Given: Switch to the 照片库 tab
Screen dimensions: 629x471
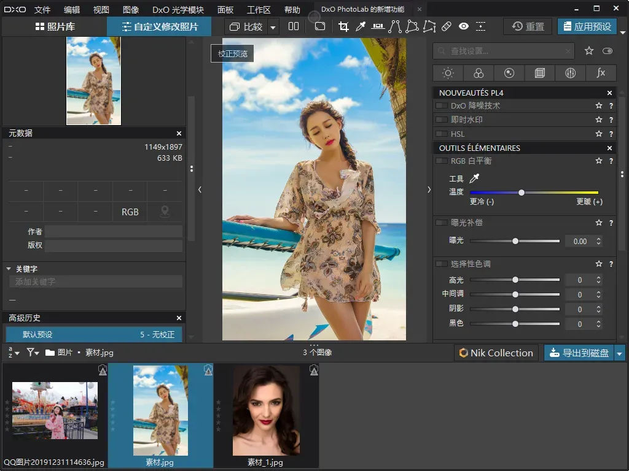Looking at the screenshot, I should point(54,27).
